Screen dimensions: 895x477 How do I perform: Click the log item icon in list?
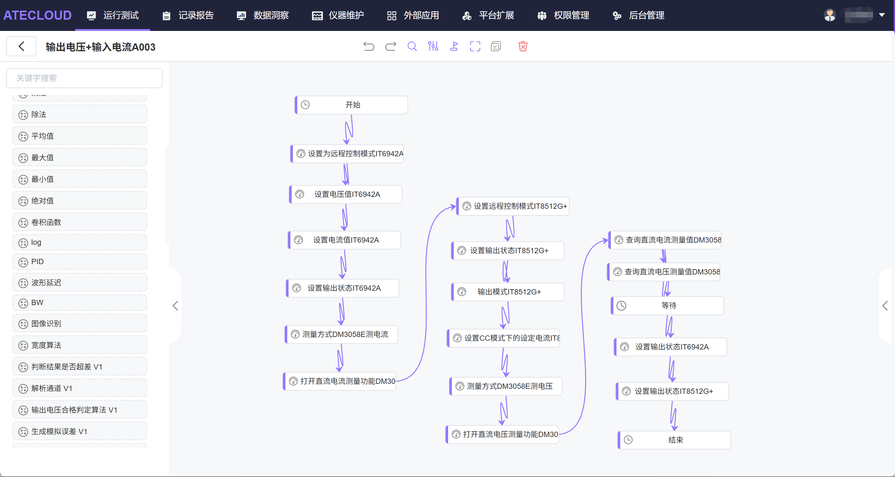pos(23,243)
